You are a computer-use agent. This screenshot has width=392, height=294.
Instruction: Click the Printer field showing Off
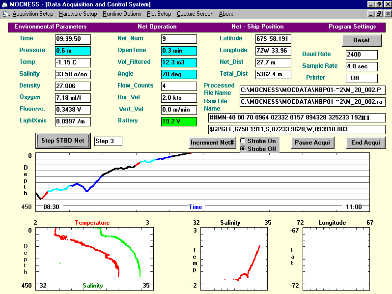[362, 78]
